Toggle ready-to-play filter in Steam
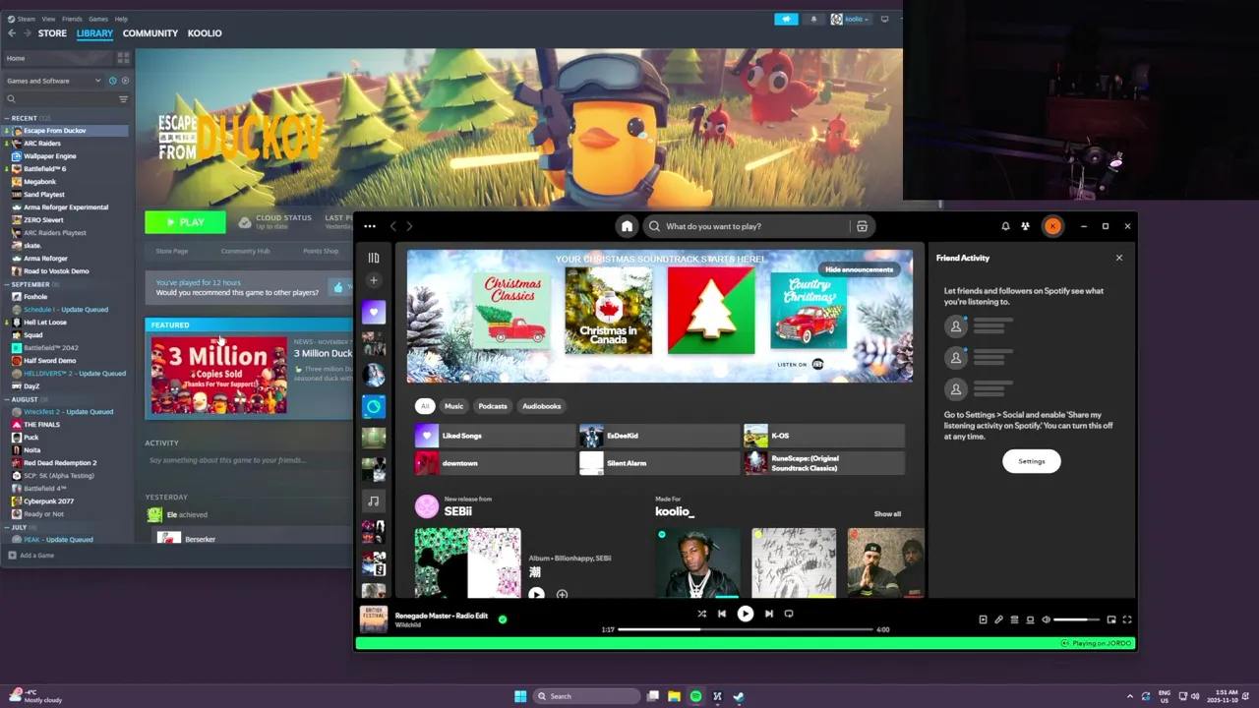Screen dimensions: 1259x708 (124, 81)
